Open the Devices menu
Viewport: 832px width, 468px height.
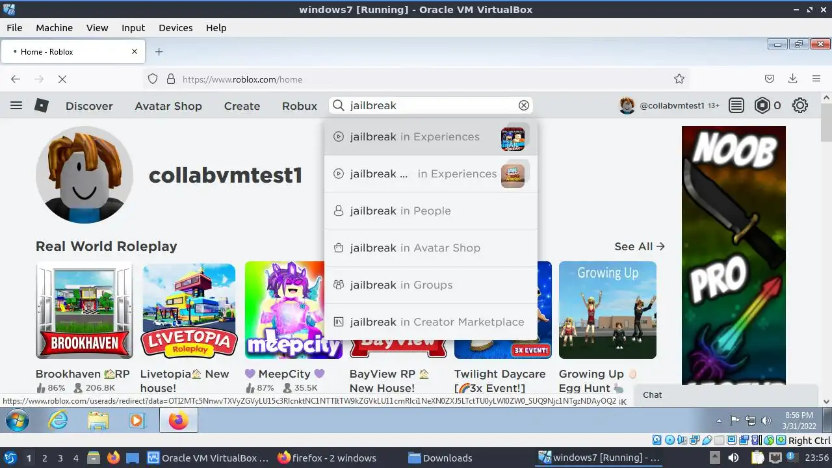coord(175,28)
